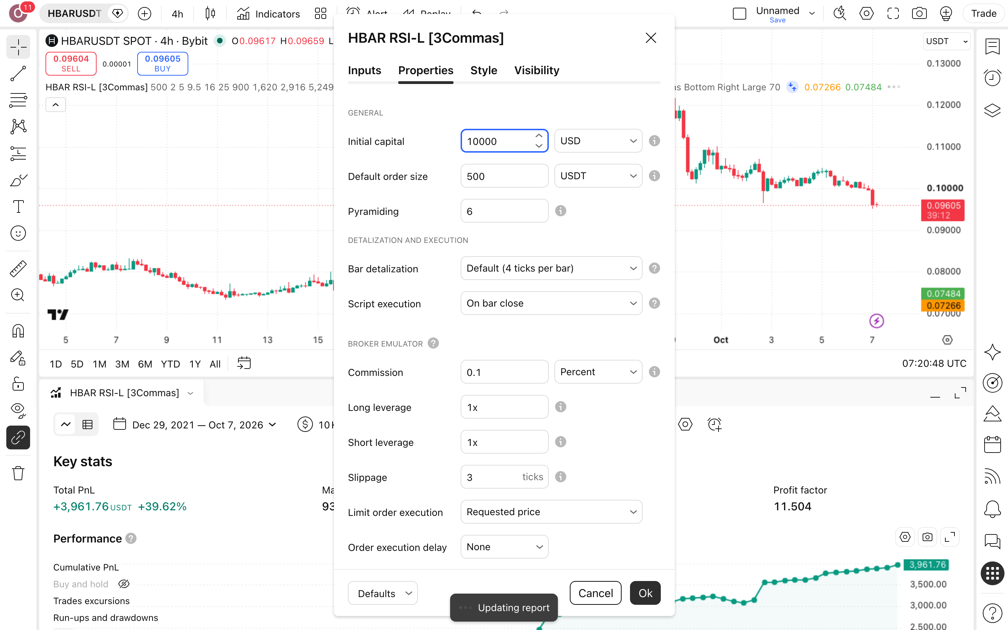Select the trend line drawing tool
The height and width of the screenshot is (630, 1008).
[18, 73]
